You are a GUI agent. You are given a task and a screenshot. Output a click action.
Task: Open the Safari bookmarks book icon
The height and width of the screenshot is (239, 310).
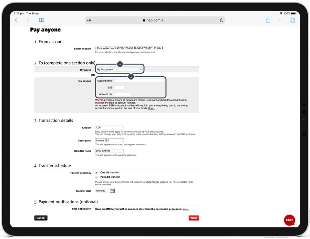[x=41, y=20]
